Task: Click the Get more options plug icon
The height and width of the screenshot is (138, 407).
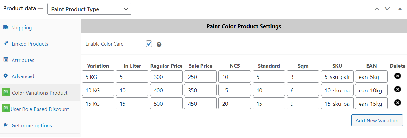Action: pyautogui.click(x=6, y=125)
